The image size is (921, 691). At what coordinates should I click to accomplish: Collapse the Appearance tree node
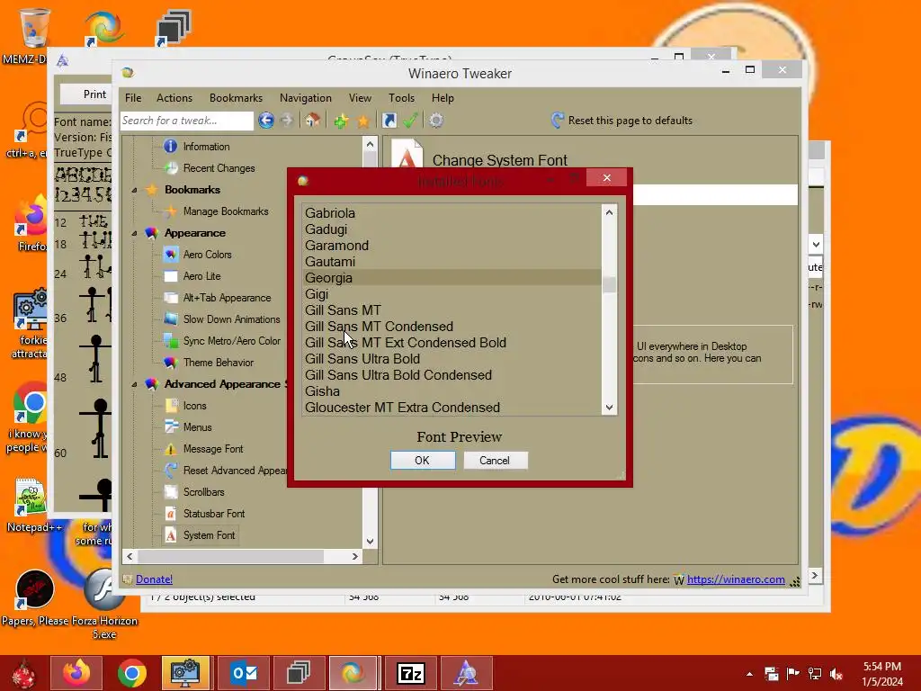(x=134, y=233)
